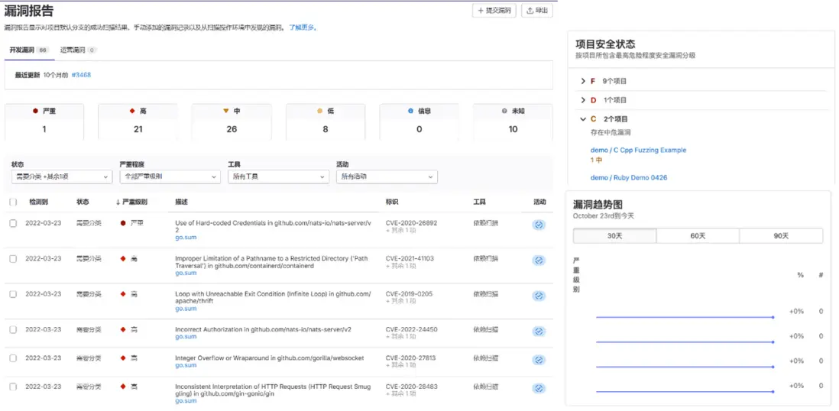Check the Incorrect Authorization row

pos(14,330)
